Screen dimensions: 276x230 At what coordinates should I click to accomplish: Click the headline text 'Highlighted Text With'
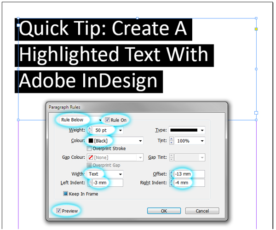tap(114, 55)
